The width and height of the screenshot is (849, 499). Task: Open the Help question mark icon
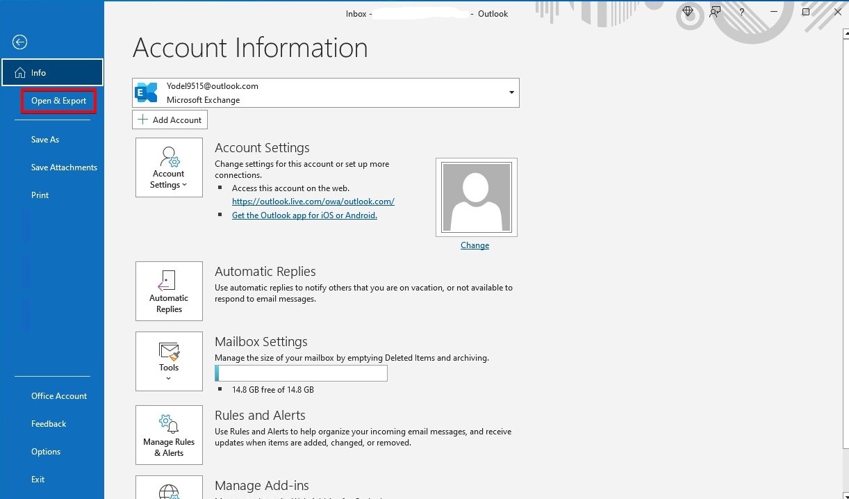coord(742,13)
